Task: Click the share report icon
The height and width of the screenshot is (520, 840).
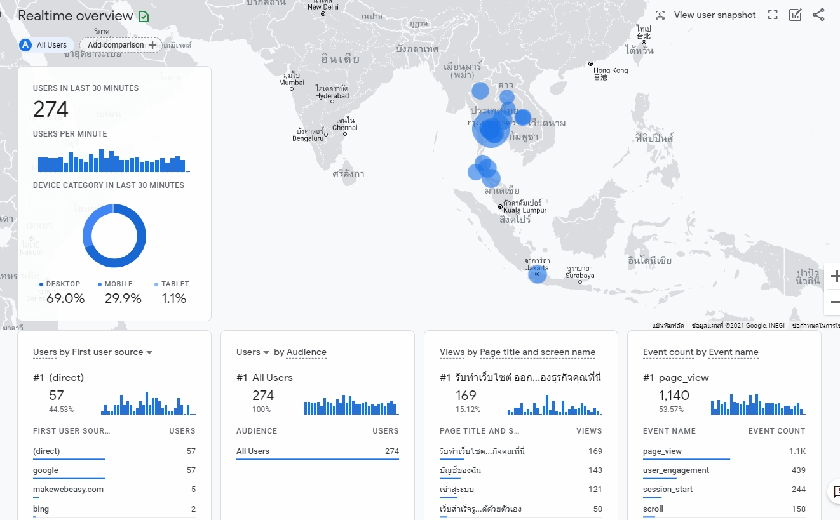Action: pos(818,15)
